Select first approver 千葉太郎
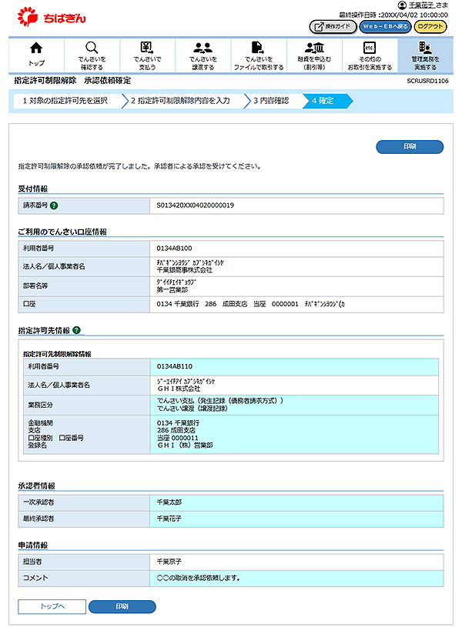Screen dimensions: 462x634 click(x=169, y=502)
